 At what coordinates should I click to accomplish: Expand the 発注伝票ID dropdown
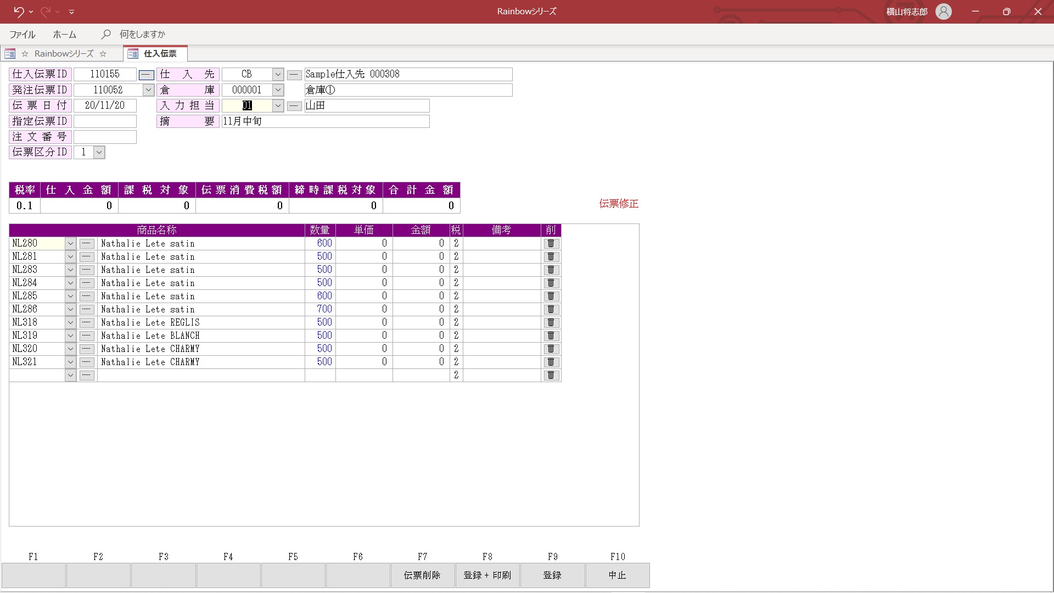pos(148,90)
